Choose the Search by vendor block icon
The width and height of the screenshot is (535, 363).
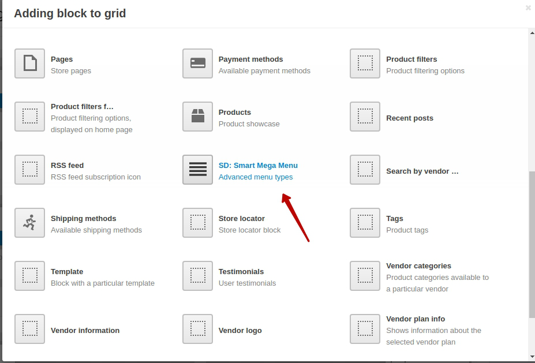click(365, 170)
